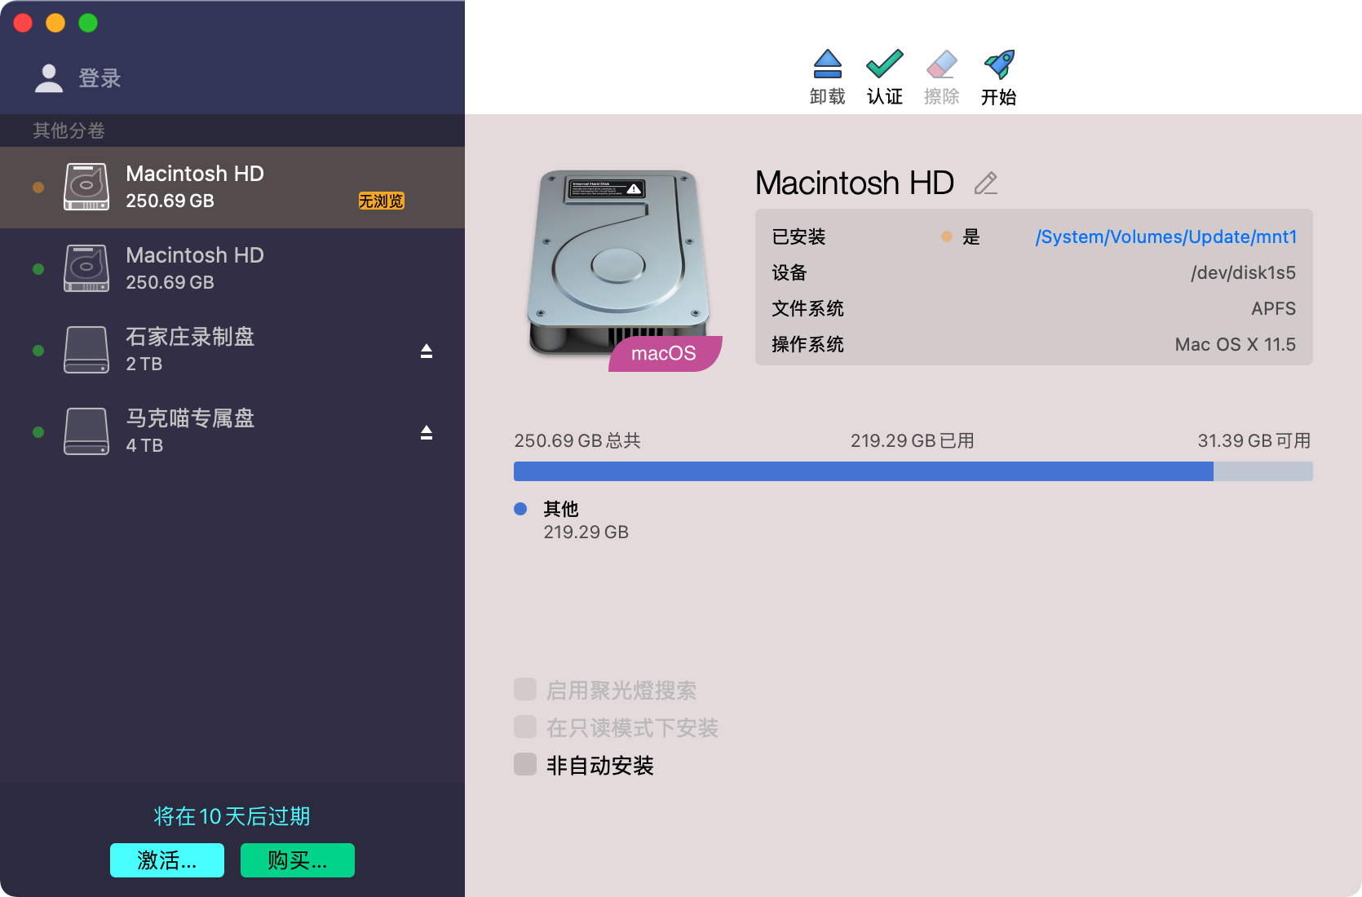Click the 文件系统 label
Image resolution: width=1362 pixels, height=897 pixels.
pos(808,308)
